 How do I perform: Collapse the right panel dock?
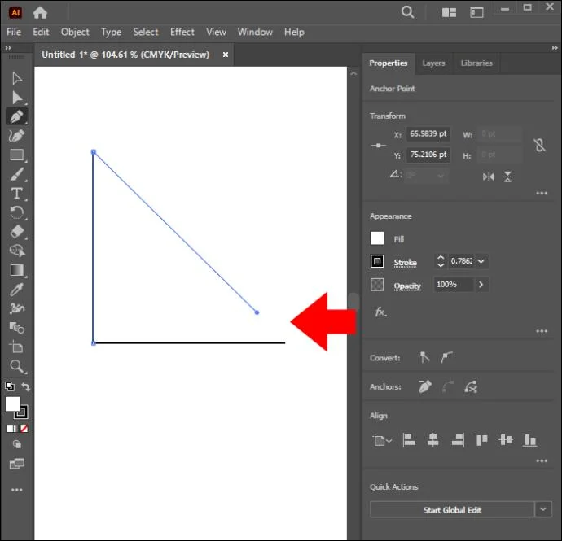click(555, 48)
